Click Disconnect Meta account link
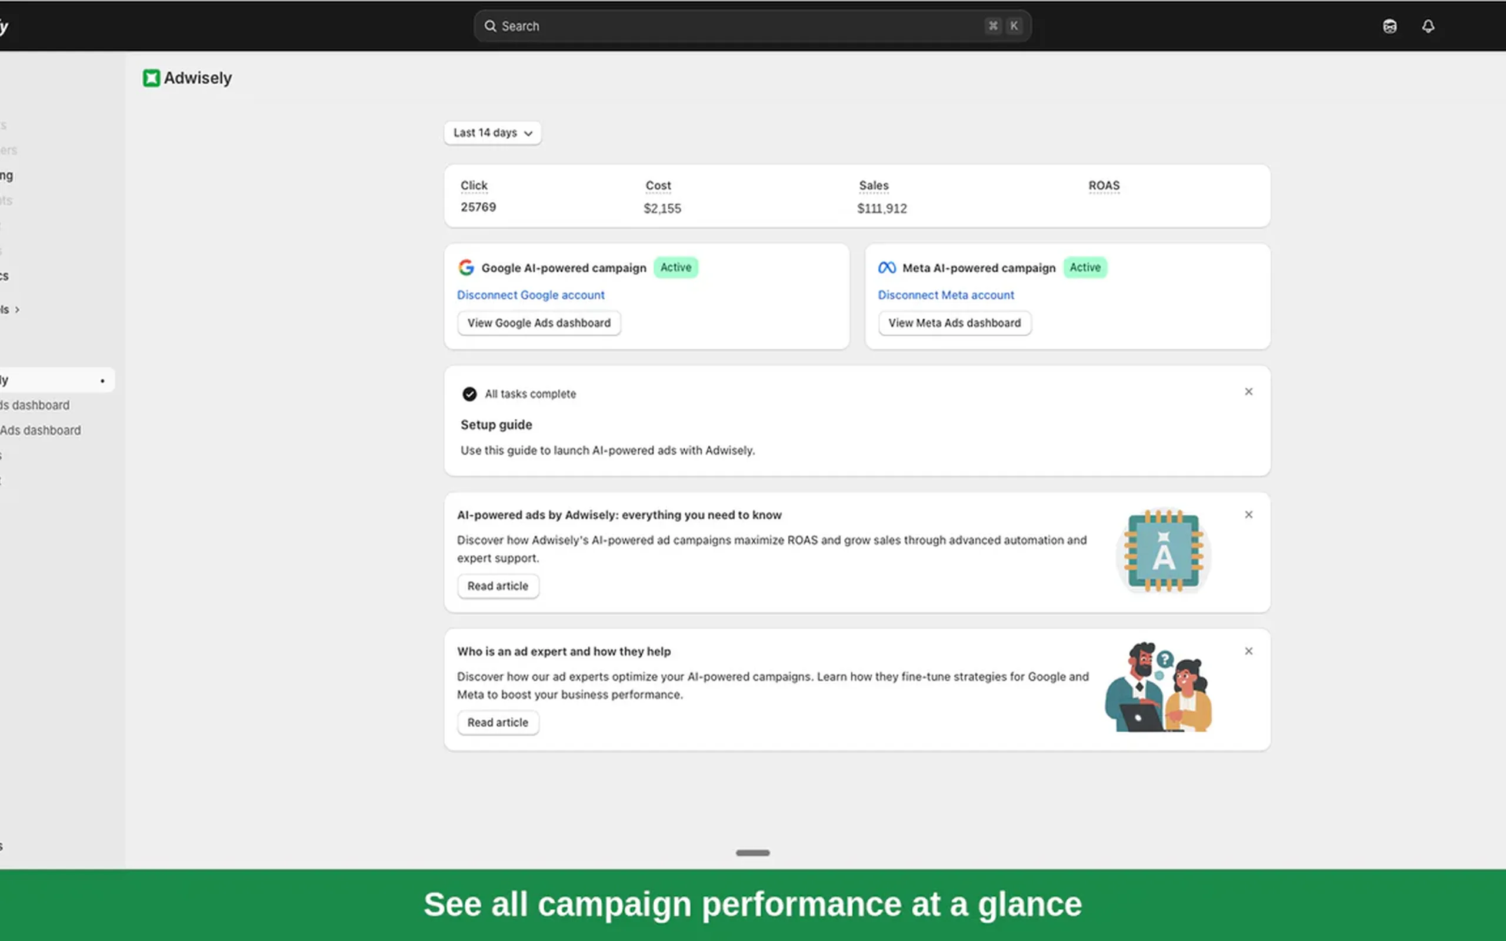1506x941 pixels. pos(946,295)
